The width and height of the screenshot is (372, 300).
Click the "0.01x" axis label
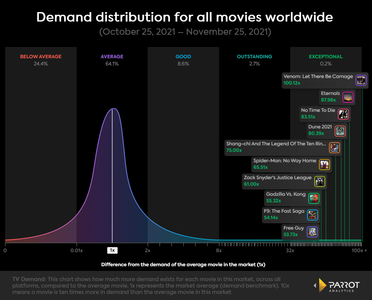pos(76,251)
